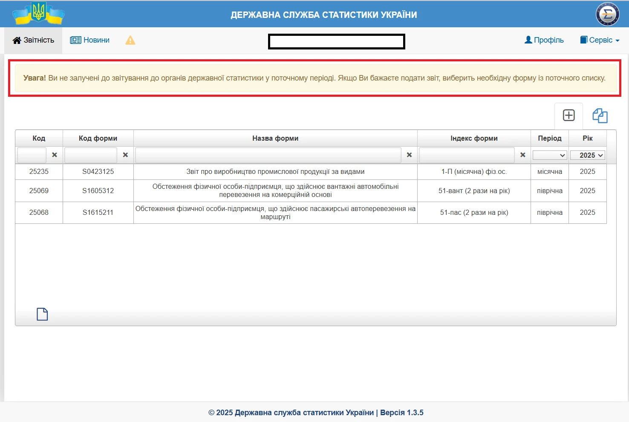Click the header title ДЕРЖАВНА СЛУЖБА СТАТИСТИКИ УКРАЇНИ
Viewport: 629px width, 422px height.
coord(324,15)
